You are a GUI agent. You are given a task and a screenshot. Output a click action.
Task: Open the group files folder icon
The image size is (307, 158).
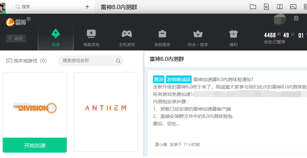[253, 7]
